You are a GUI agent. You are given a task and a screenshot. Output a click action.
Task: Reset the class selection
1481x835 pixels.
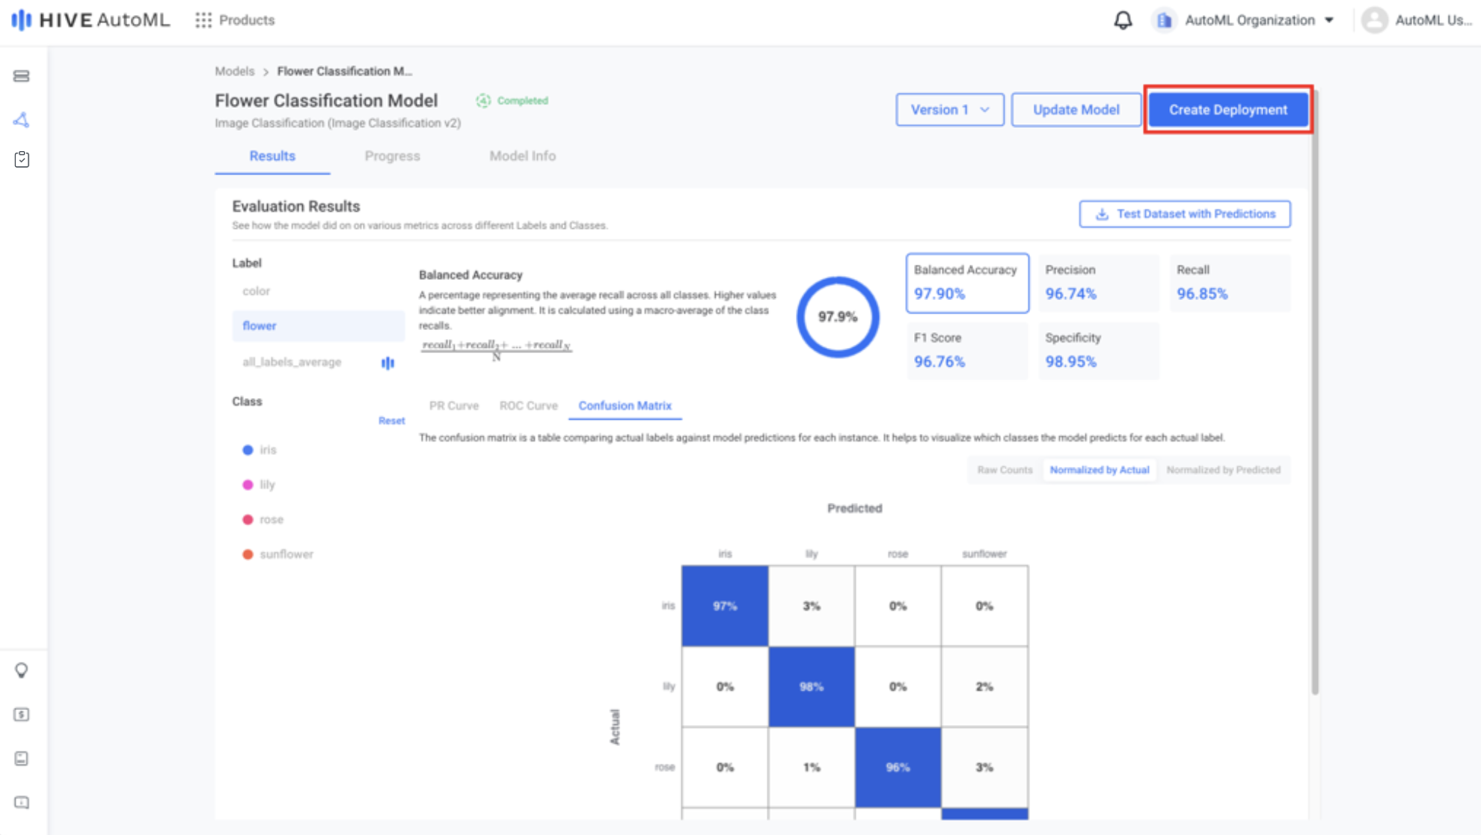pos(391,420)
